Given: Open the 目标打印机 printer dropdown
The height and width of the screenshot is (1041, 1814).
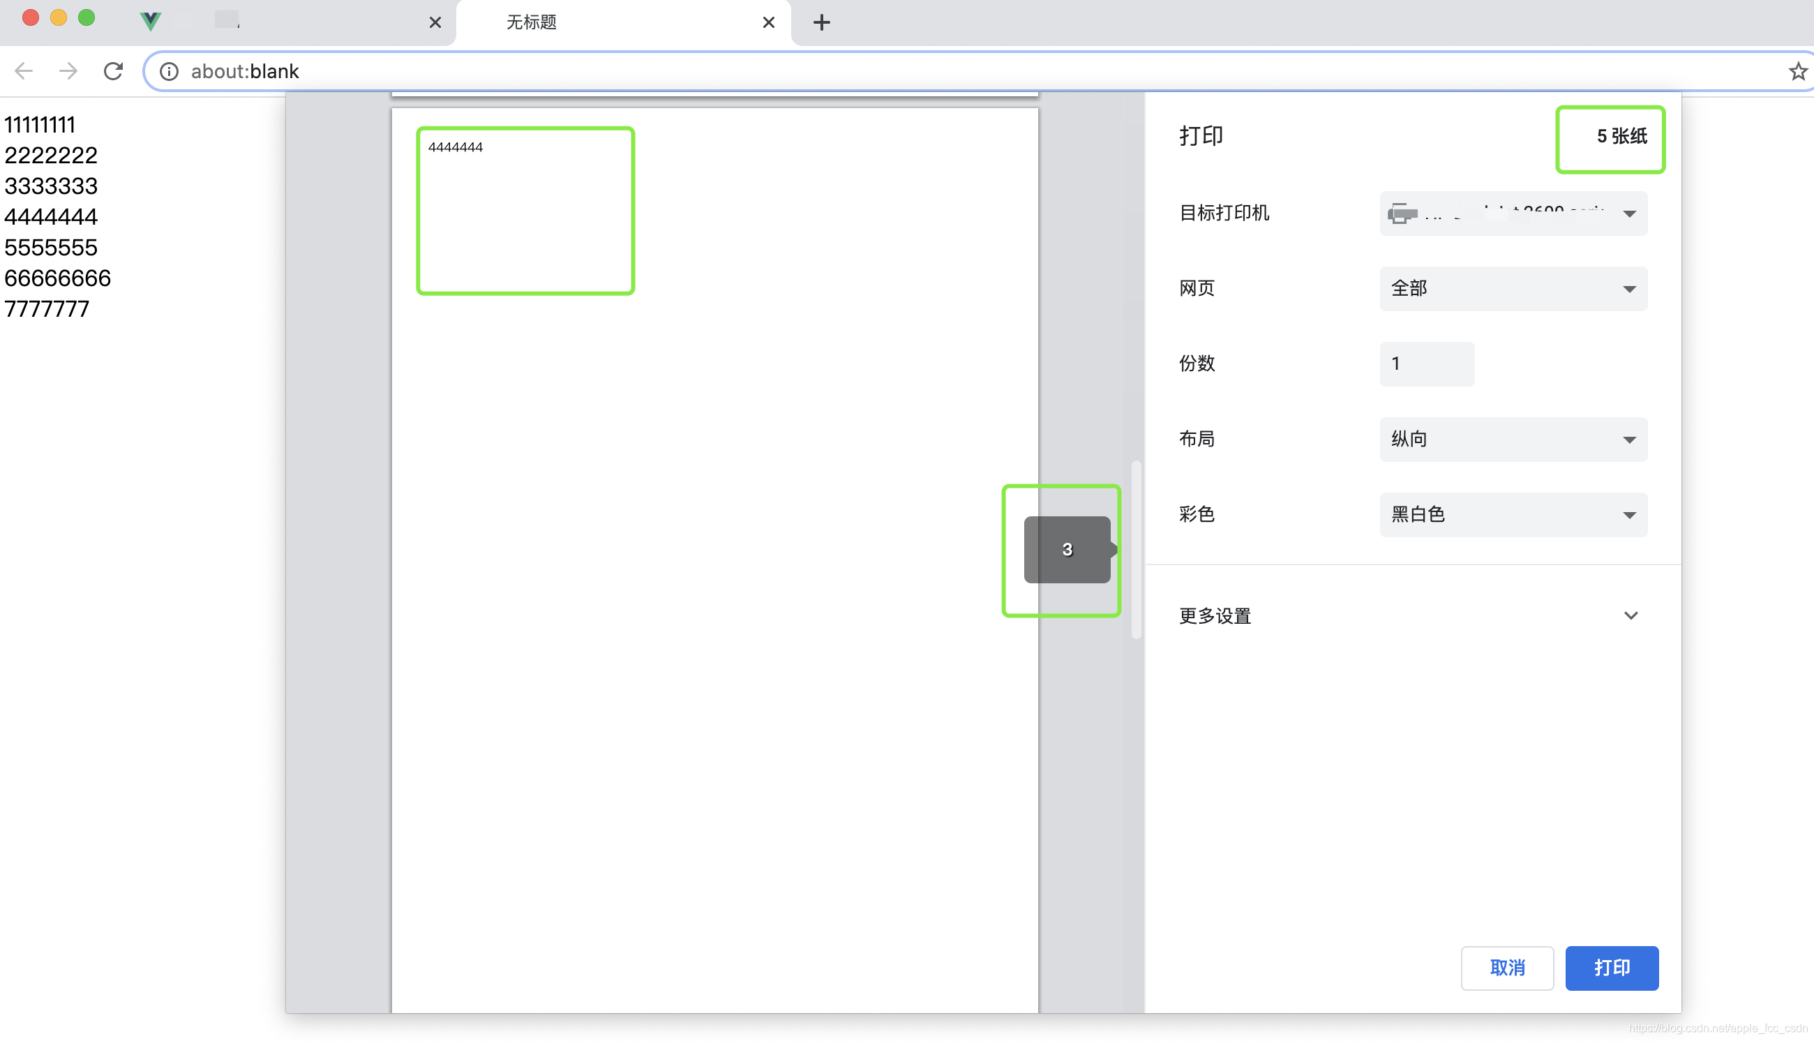Looking at the screenshot, I should pos(1513,213).
